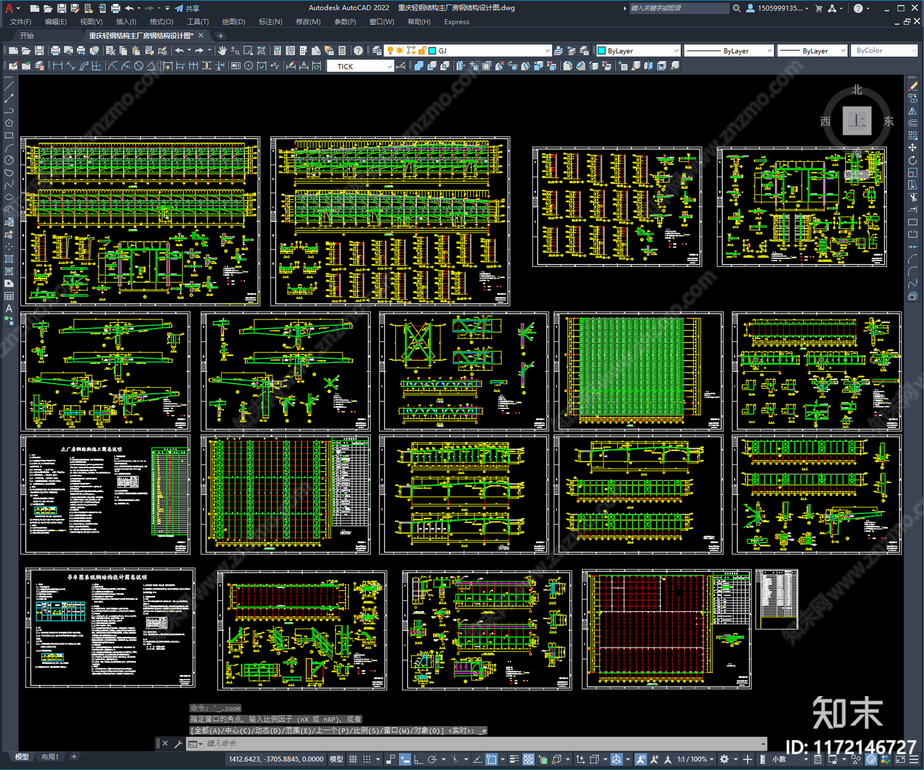Viewport: 924px width, 770px height.
Task: Switch to the 开始 tab
Action: click(27, 36)
